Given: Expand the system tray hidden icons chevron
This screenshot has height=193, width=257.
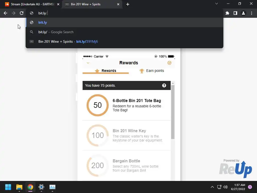Looking at the screenshot, I should click(x=212, y=187).
